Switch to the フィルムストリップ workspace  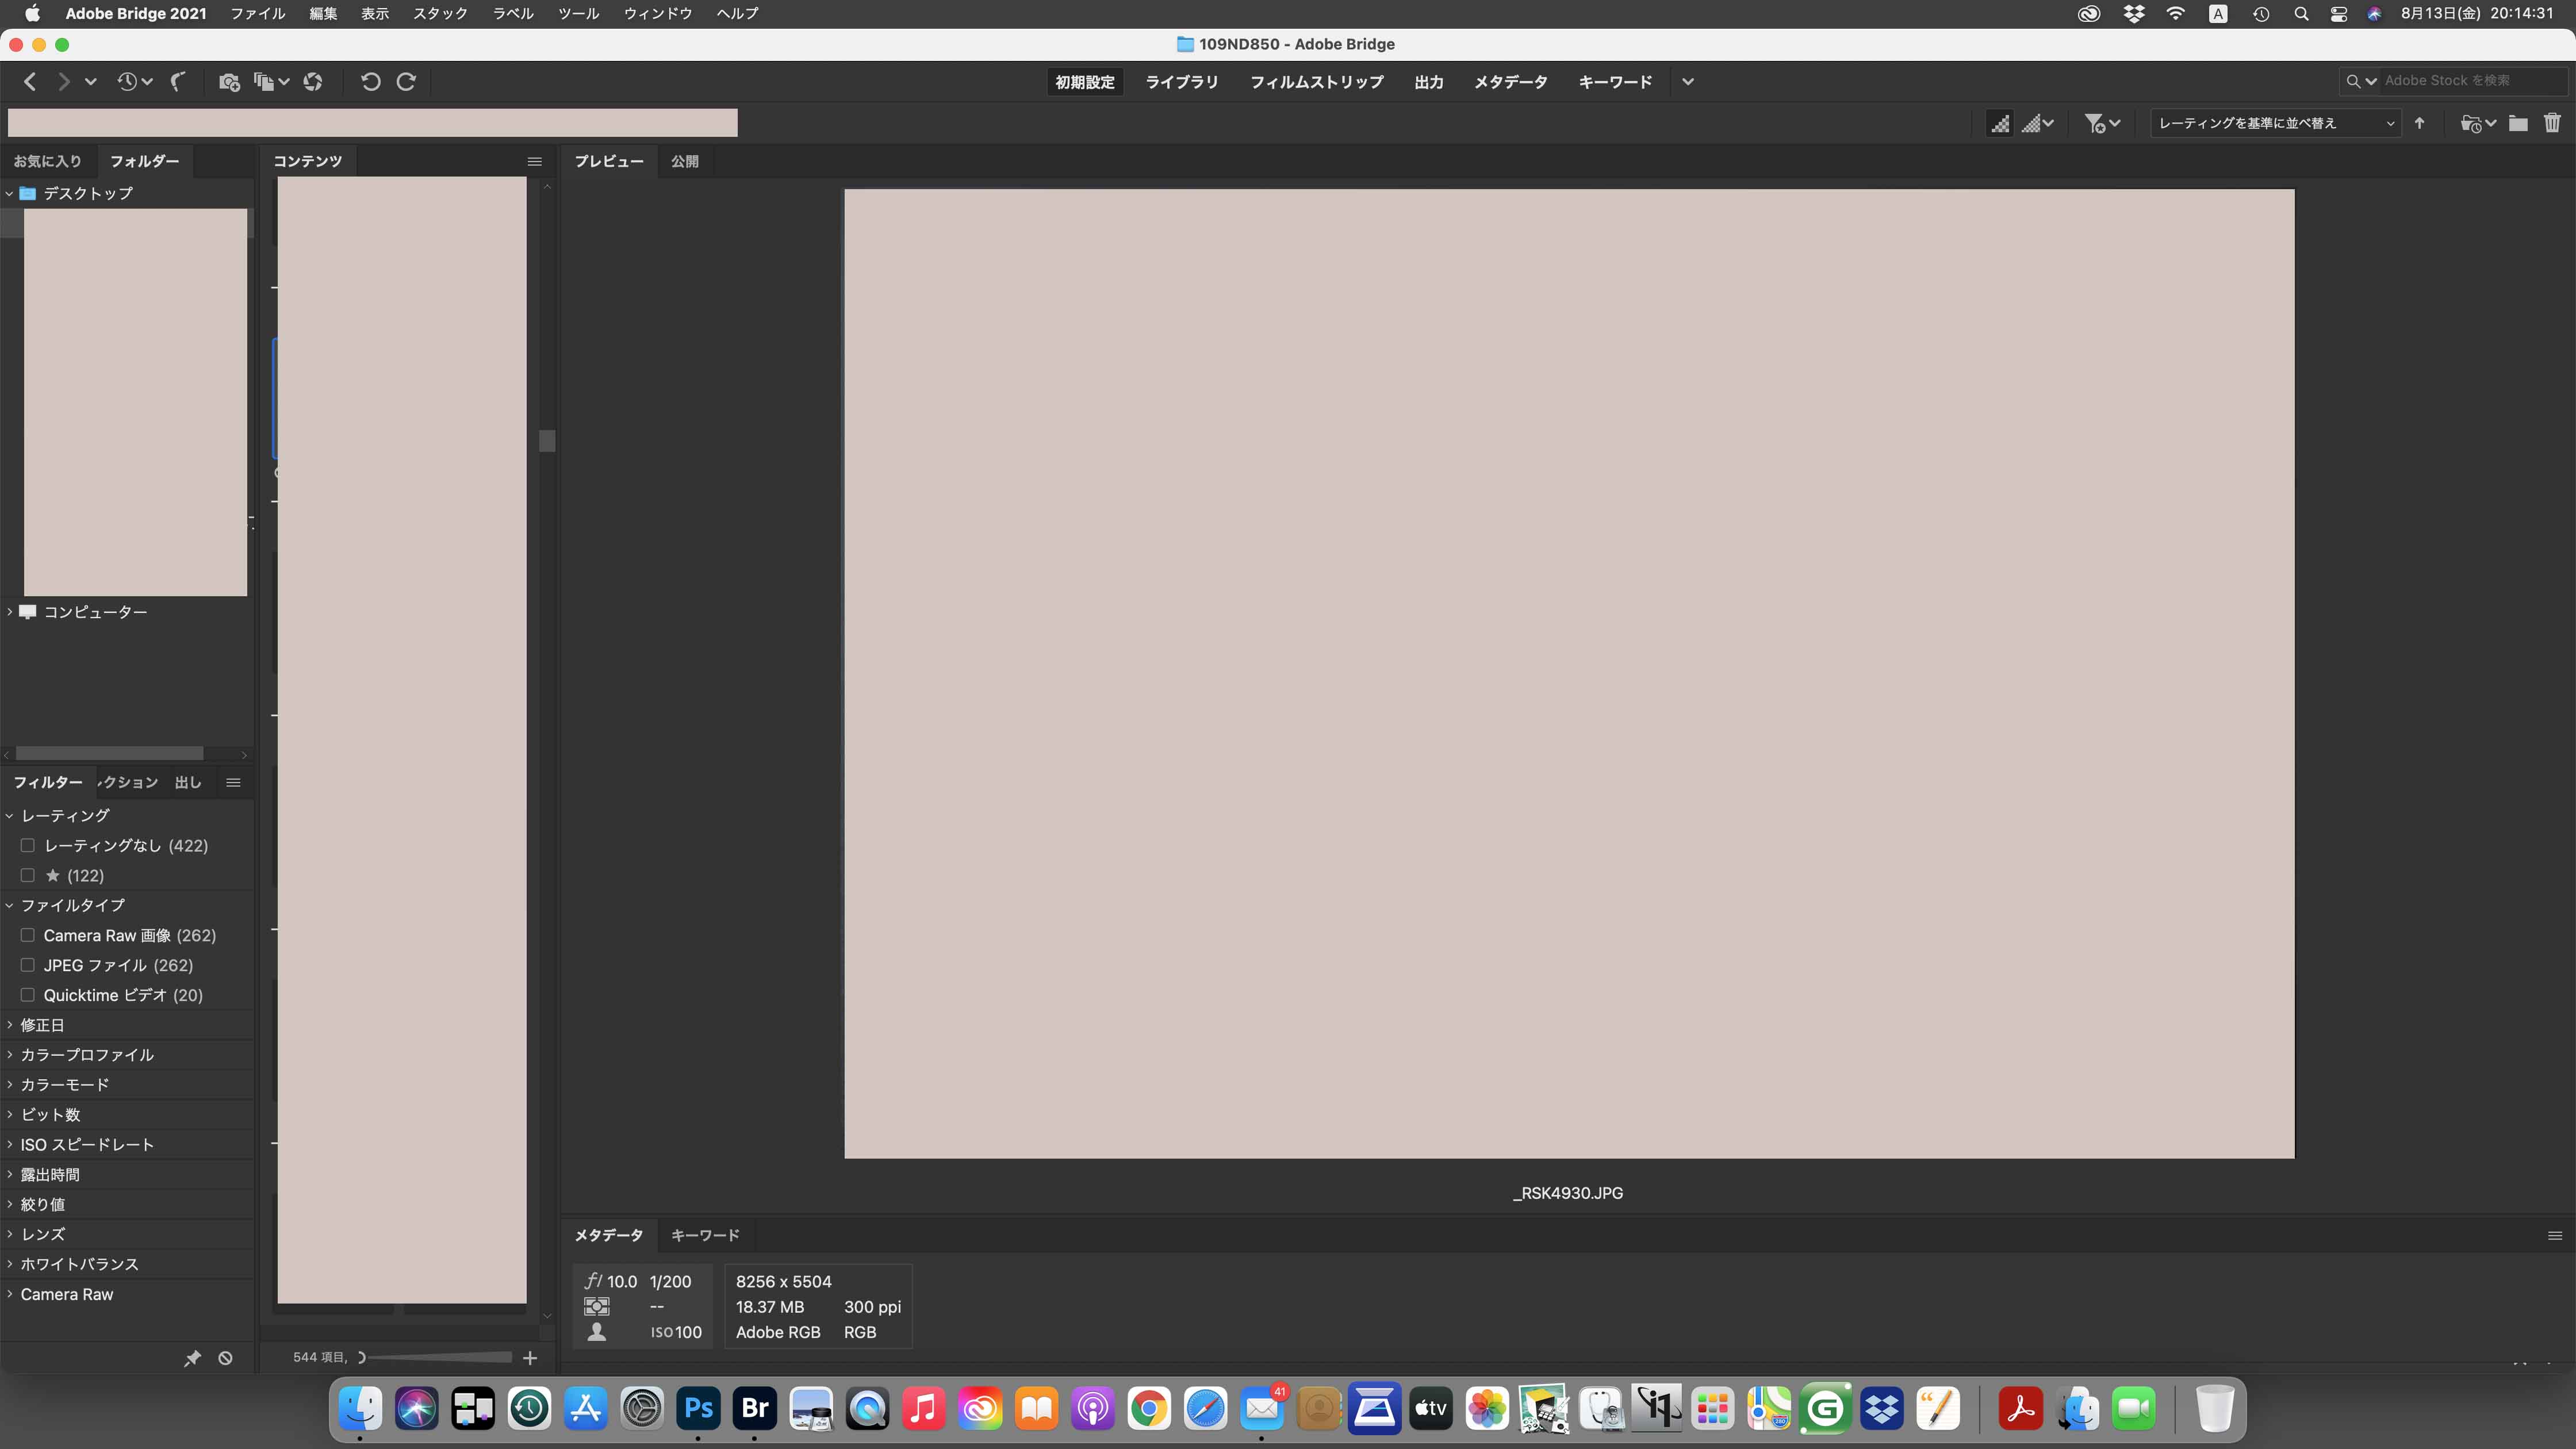[1316, 82]
